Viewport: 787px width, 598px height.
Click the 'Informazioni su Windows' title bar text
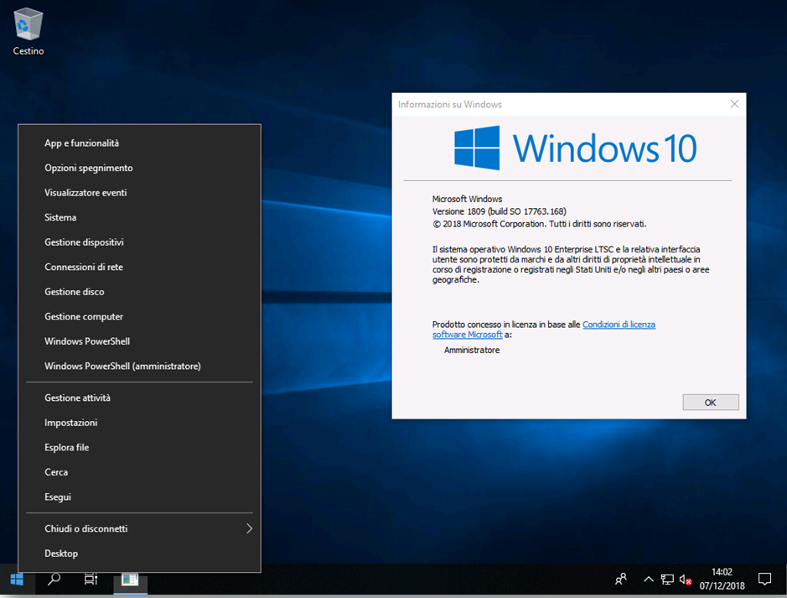[x=450, y=105]
